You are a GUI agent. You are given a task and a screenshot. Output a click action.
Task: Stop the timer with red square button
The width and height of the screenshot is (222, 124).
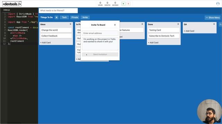(128, 4)
